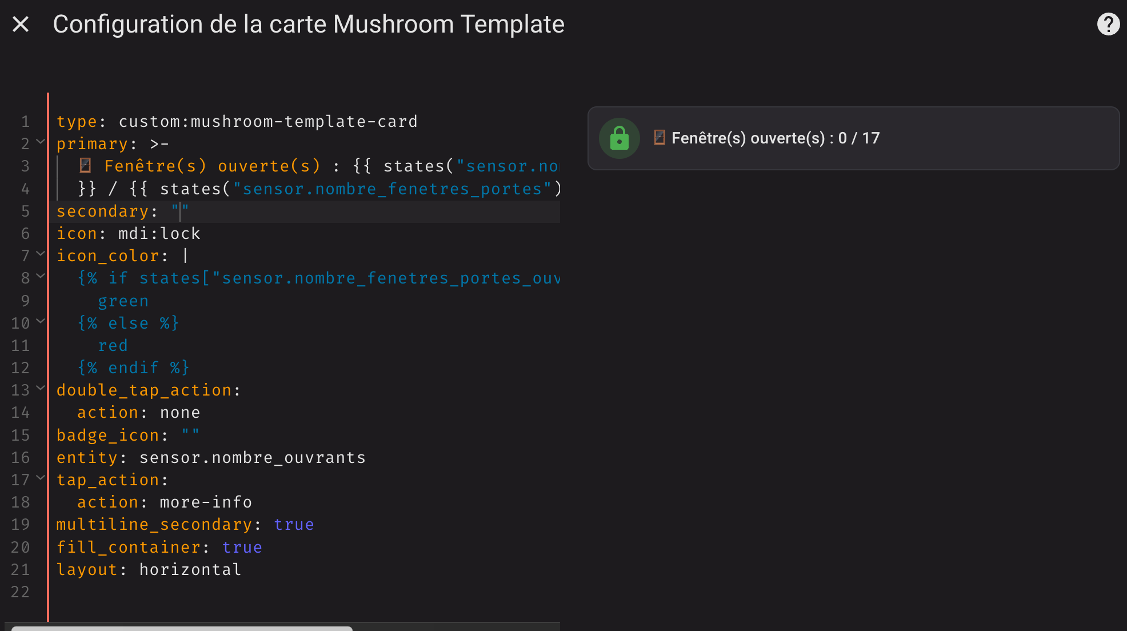Click 'double_tap_action:' on line 13
Viewport: 1127px width, 631px height.
tap(149, 390)
